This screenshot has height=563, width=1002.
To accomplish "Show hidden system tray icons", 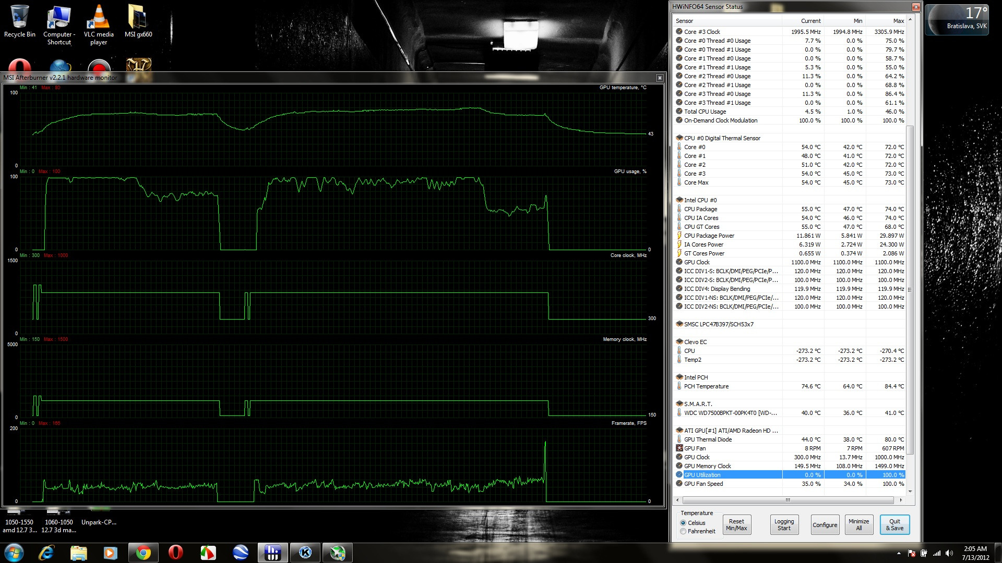I will 899,553.
